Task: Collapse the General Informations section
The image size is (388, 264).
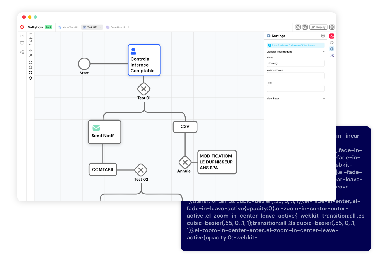Action: coord(324,51)
